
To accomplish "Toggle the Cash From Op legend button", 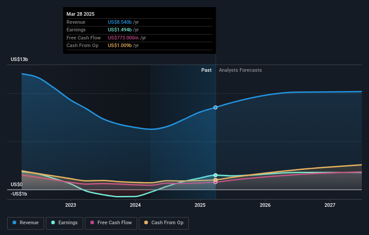I will point(164,223).
